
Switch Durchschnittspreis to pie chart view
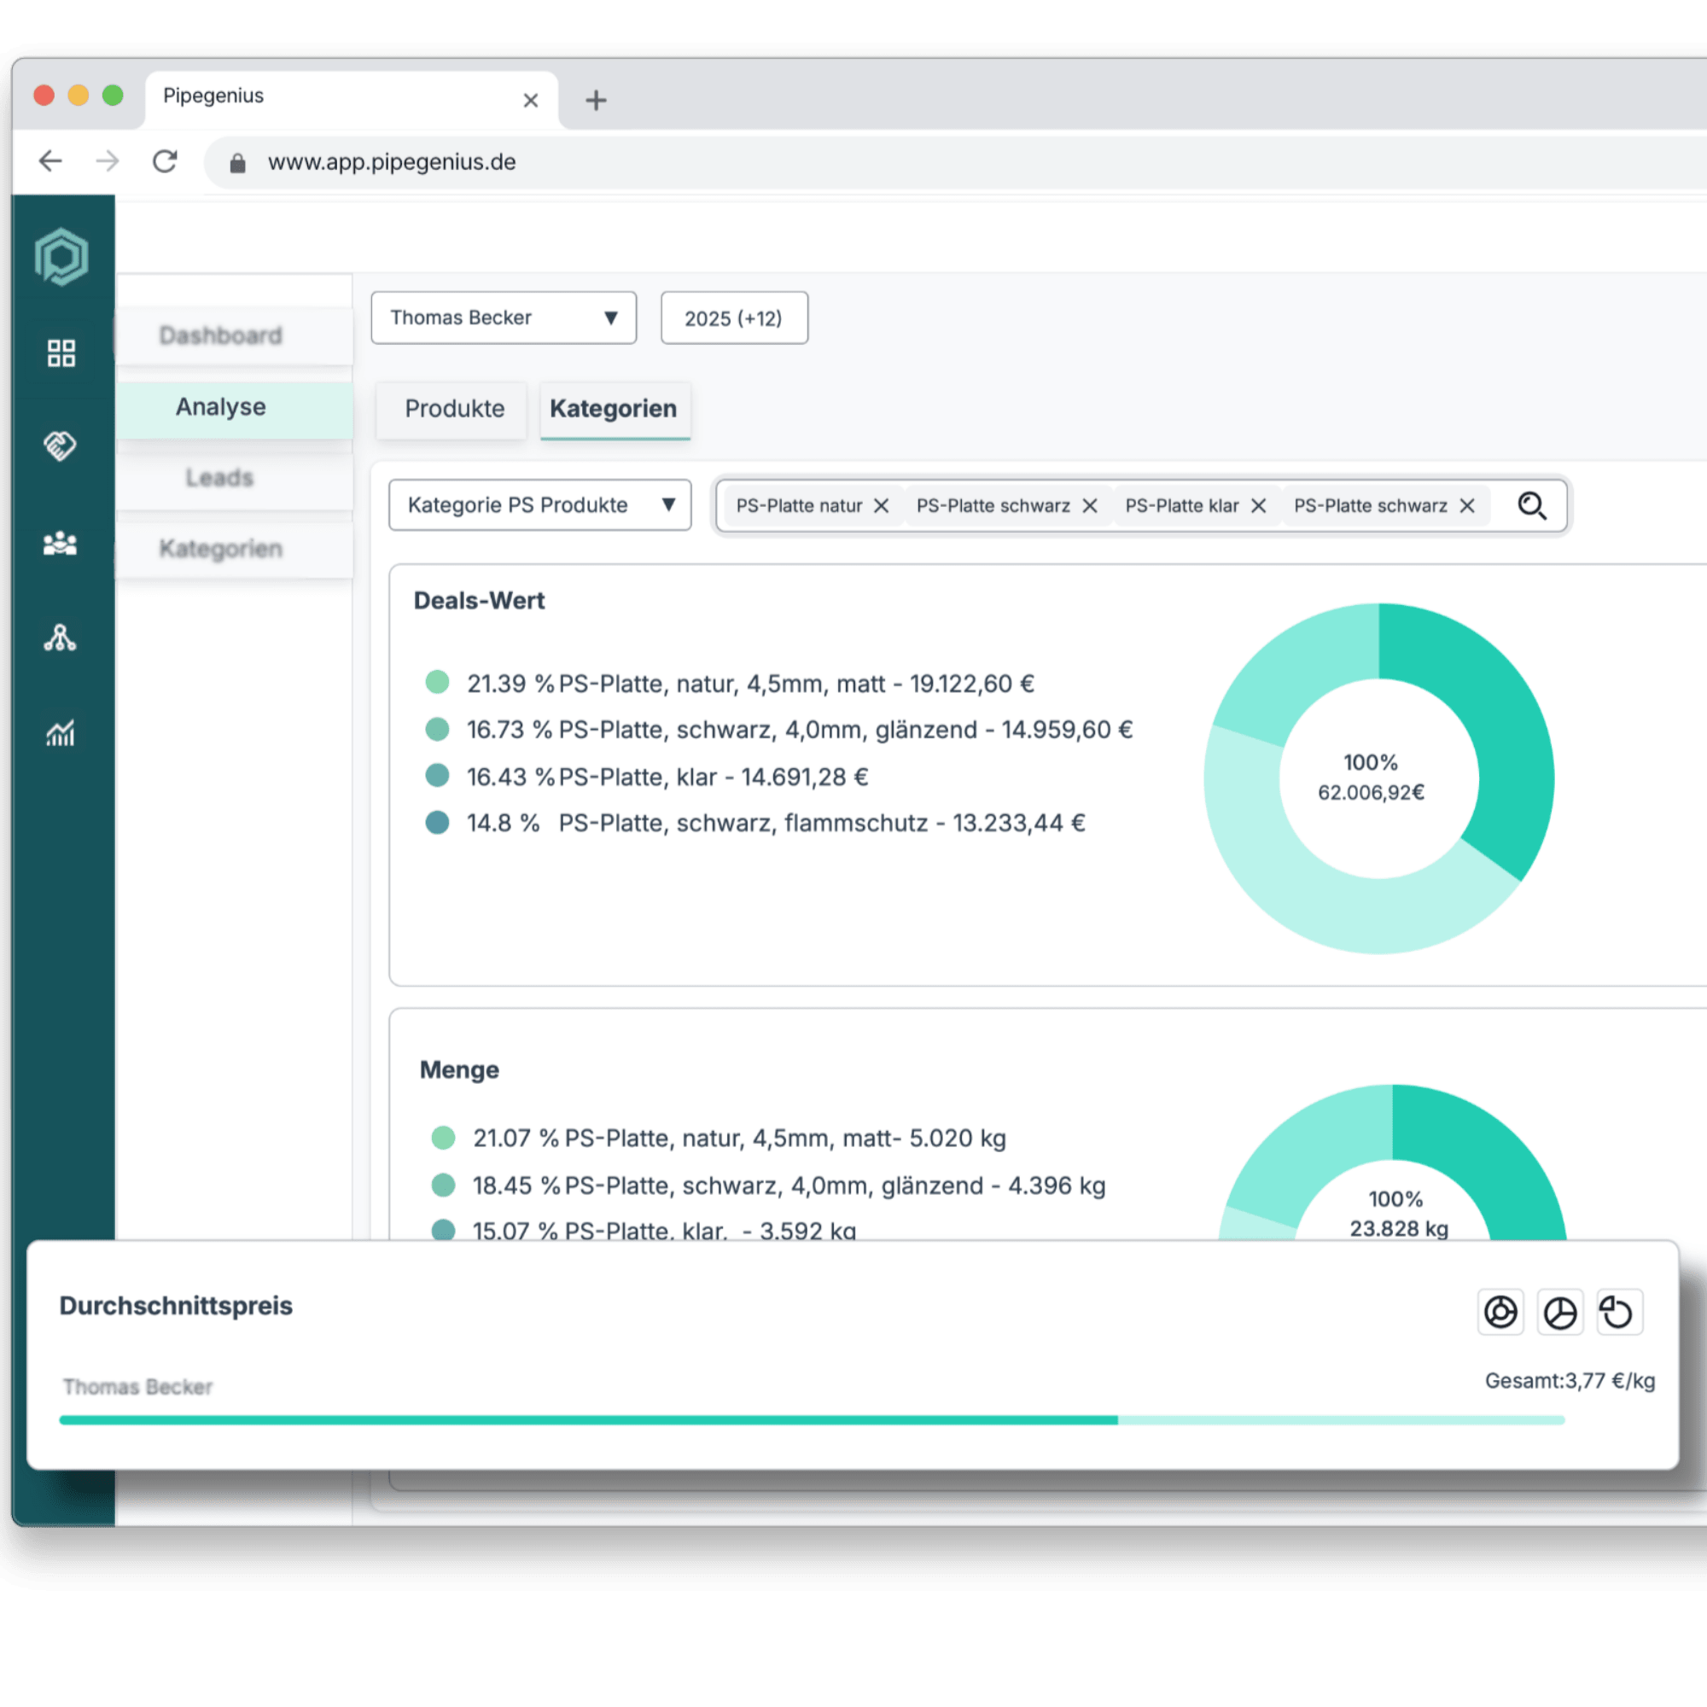1559,1312
